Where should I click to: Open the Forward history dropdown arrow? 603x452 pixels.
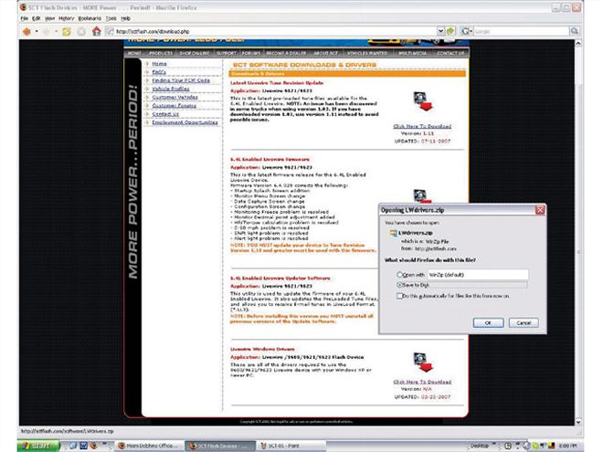coord(56,32)
